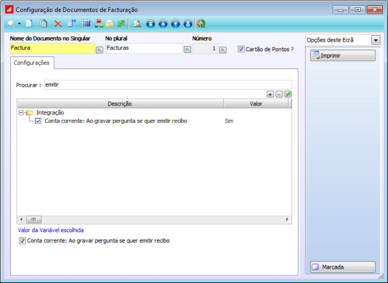
Task: Toggle the Conta corrente checkbox in tree row
Action: (38, 121)
